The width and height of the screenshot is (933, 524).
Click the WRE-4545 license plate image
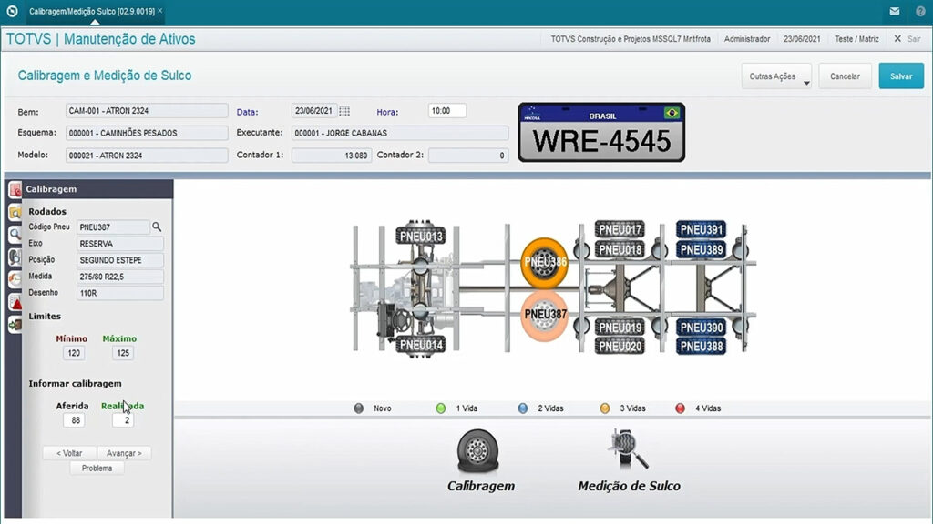click(601, 133)
